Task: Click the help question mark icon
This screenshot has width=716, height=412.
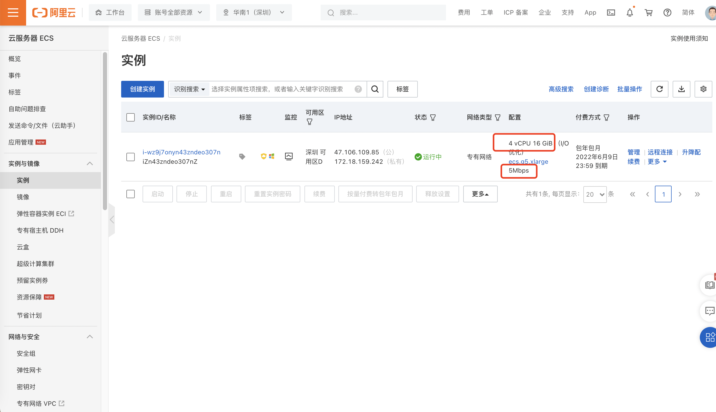Action: click(x=667, y=13)
